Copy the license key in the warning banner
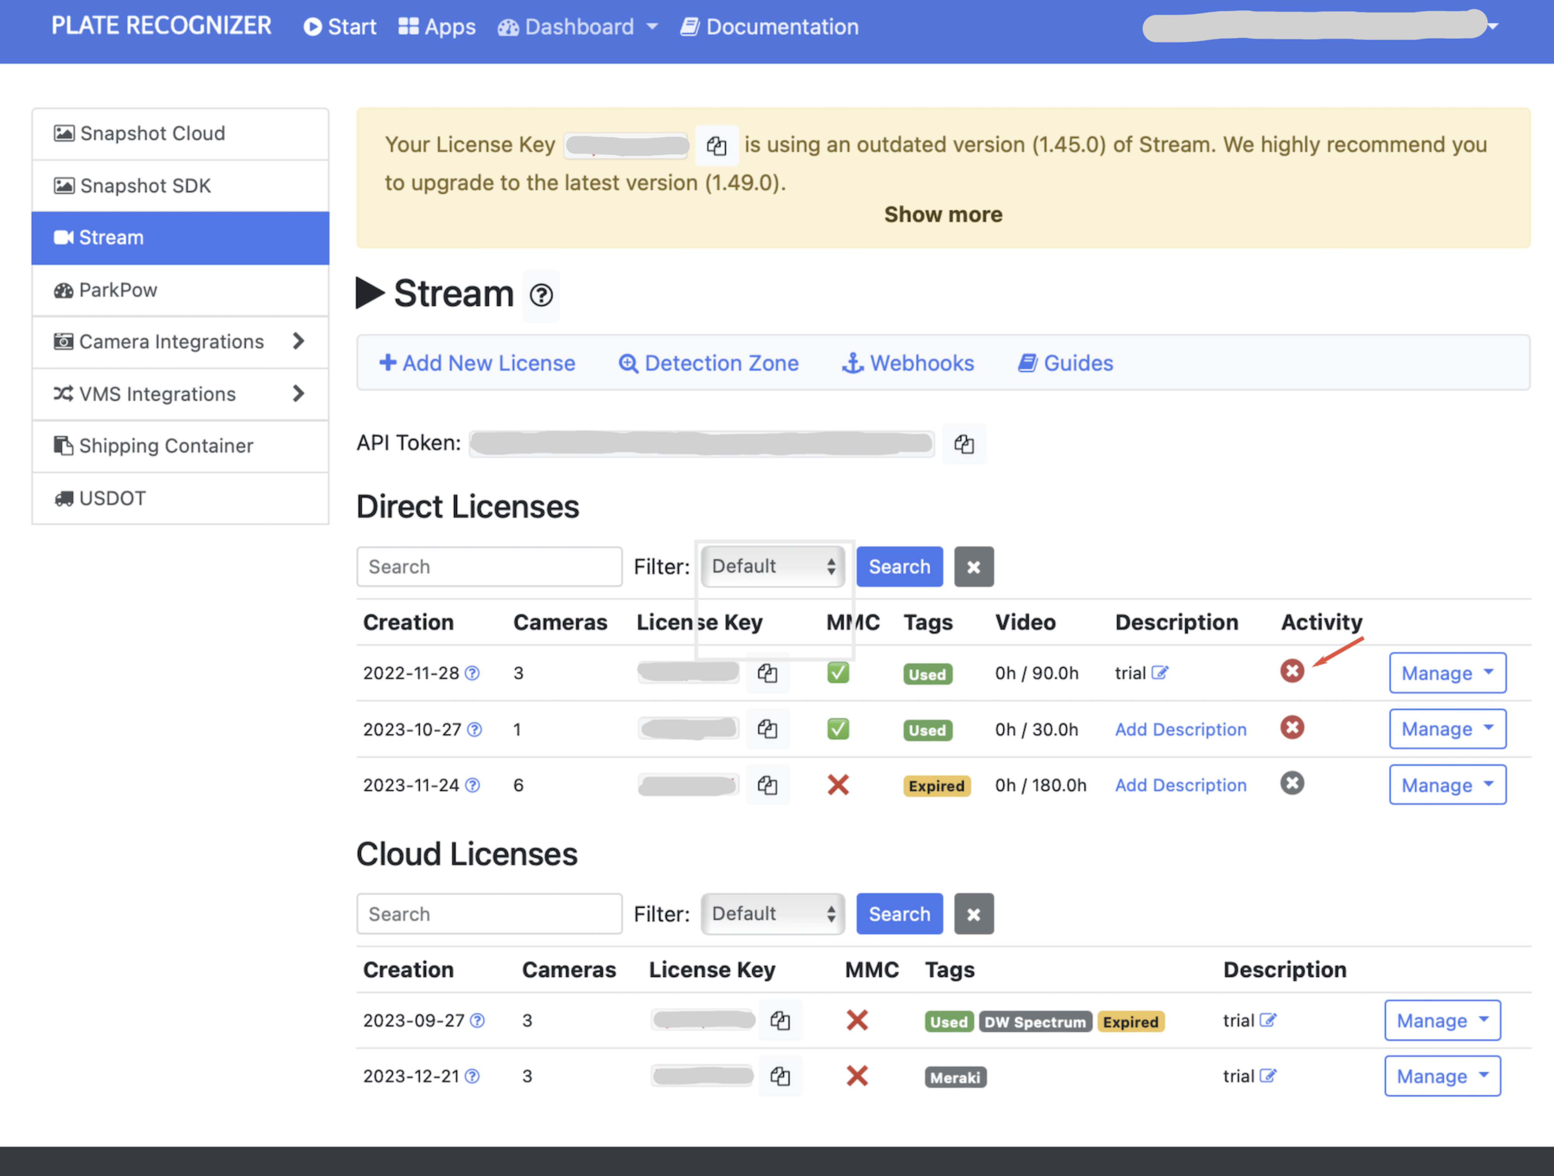 716,145
